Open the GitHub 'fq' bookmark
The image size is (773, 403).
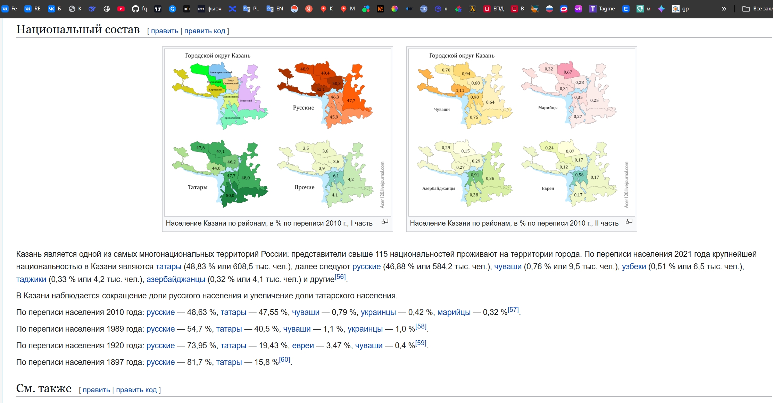click(x=140, y=9)
